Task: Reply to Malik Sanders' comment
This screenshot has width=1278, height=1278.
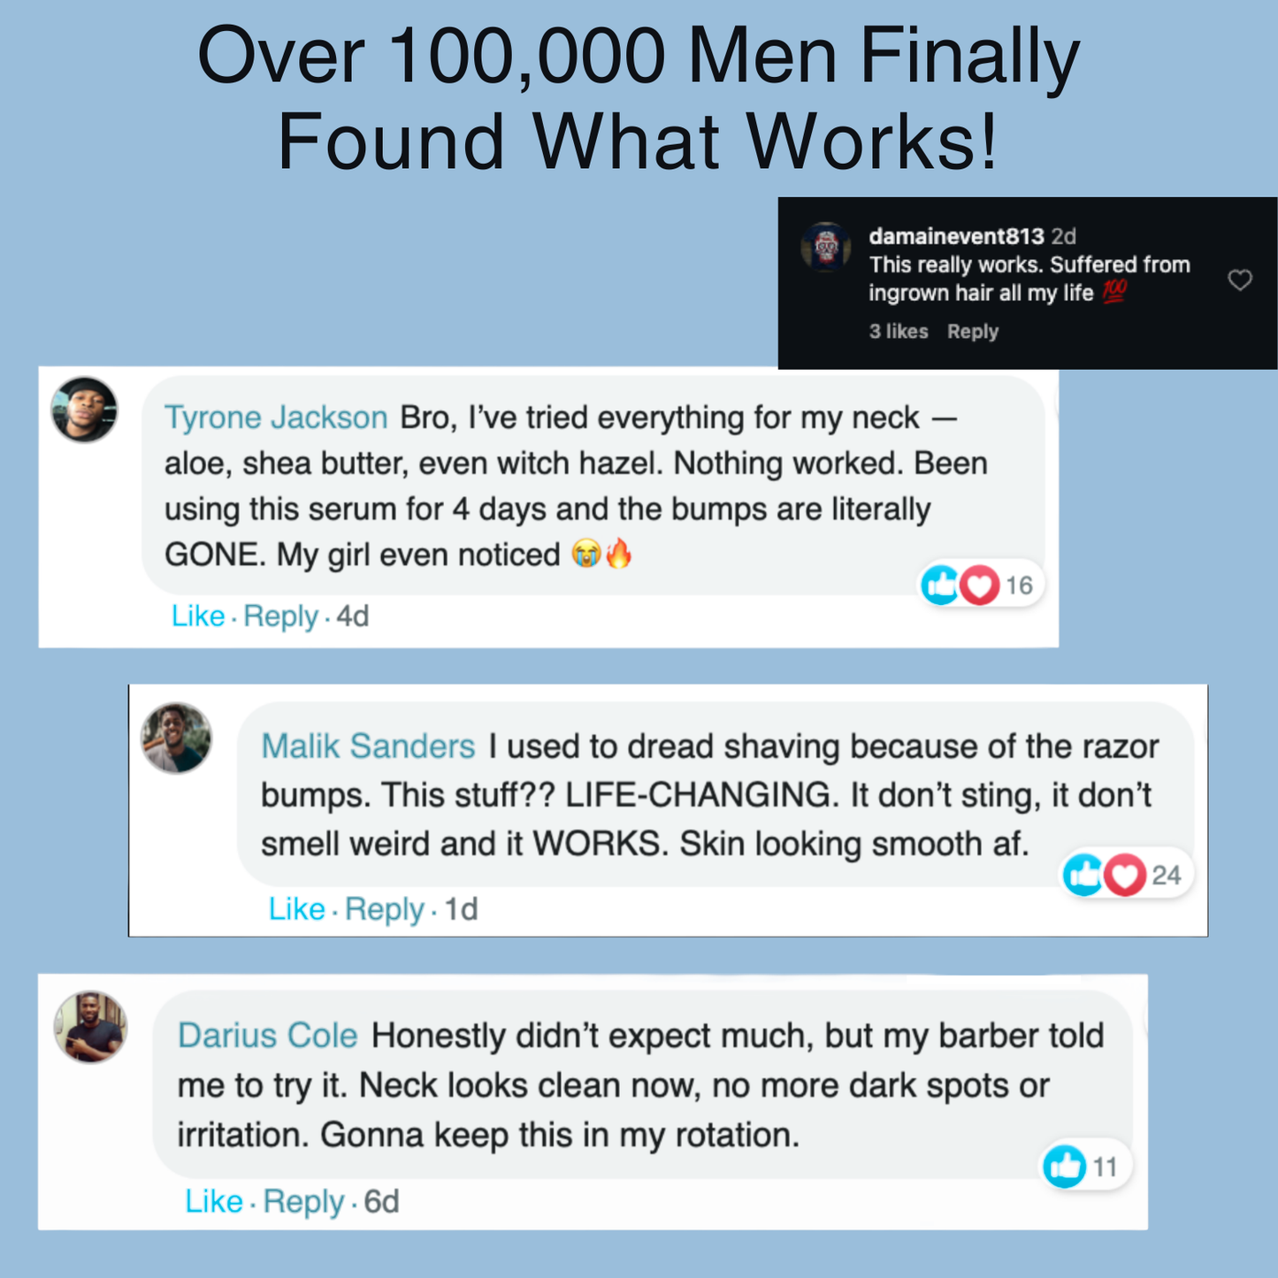Action: [x=384, y=908]
